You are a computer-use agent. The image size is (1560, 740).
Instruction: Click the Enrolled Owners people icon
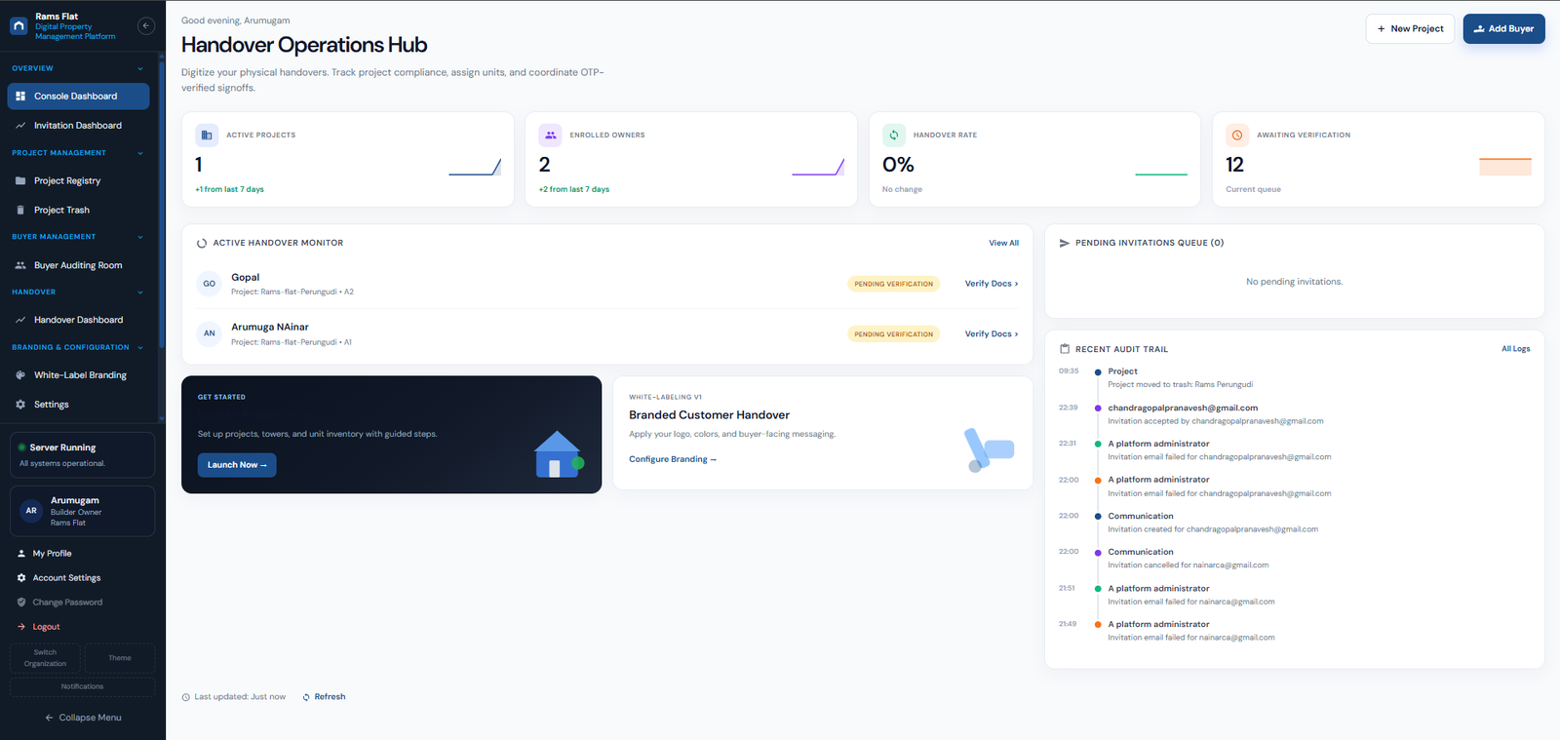click(550, 136)
